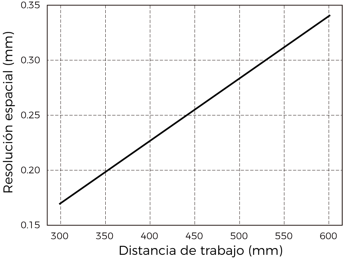Click the 450 x-axis tick label
This screenshot has height=258, width=343.
click(195, 236)
